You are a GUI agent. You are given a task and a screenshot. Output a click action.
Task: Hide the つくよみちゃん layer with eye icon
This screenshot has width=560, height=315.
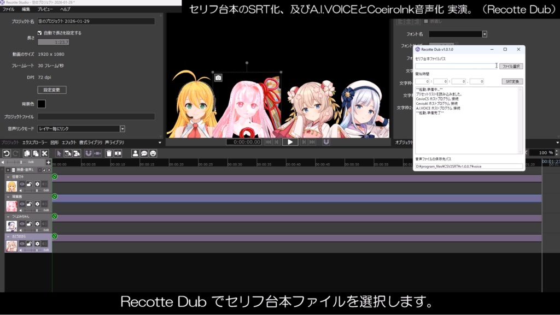tap(22, 224)
